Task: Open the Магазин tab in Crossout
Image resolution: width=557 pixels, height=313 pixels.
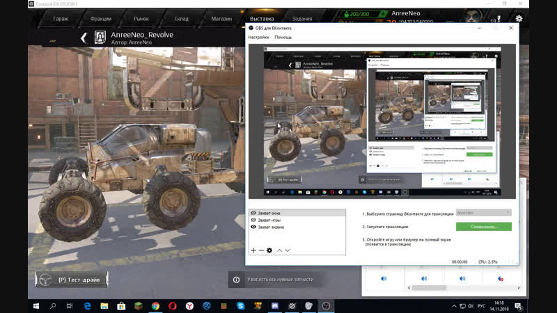Action: [221, 19]
